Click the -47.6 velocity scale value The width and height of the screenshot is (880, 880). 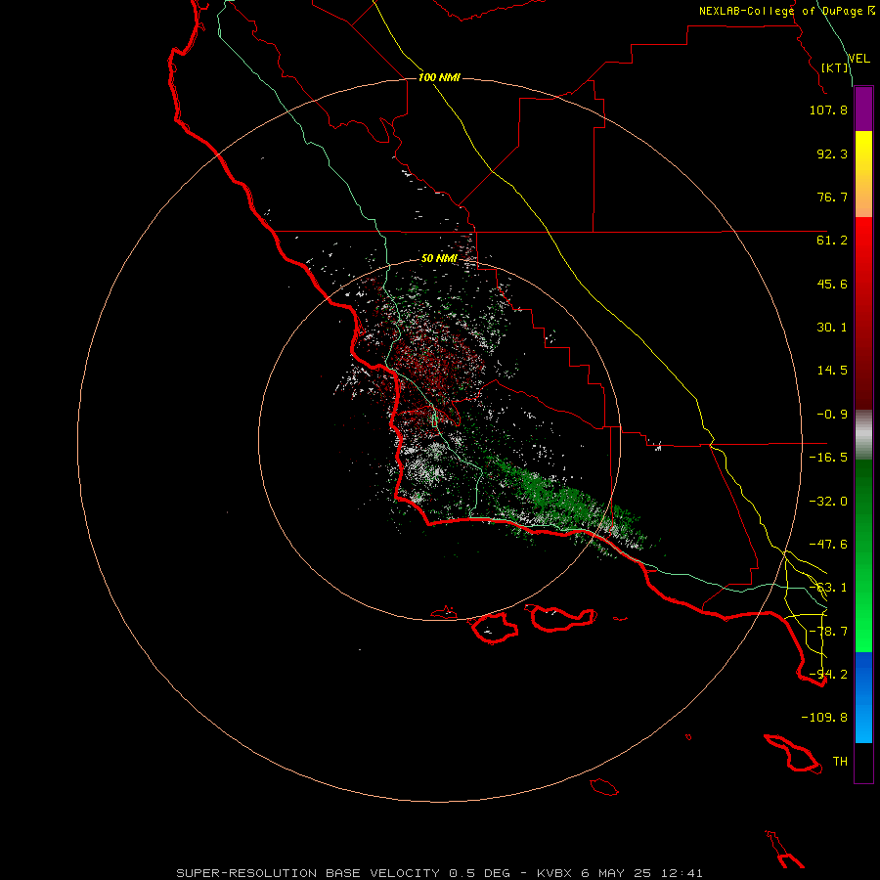(x=828, y=545)
